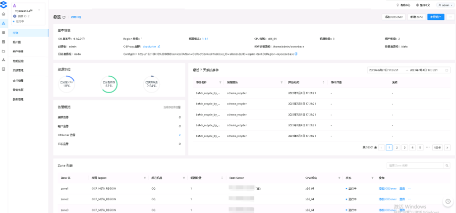Click the event start date field
456x213 pixels.
click(384, 70)
